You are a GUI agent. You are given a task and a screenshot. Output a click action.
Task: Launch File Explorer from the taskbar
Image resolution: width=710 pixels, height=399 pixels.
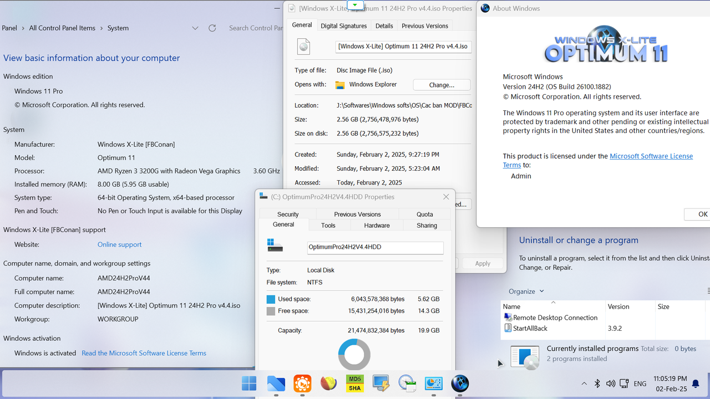point(276,383)
